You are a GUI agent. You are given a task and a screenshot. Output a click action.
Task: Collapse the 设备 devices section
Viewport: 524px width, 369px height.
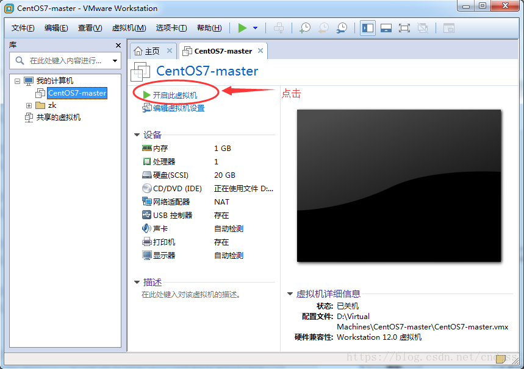(137, 135)
